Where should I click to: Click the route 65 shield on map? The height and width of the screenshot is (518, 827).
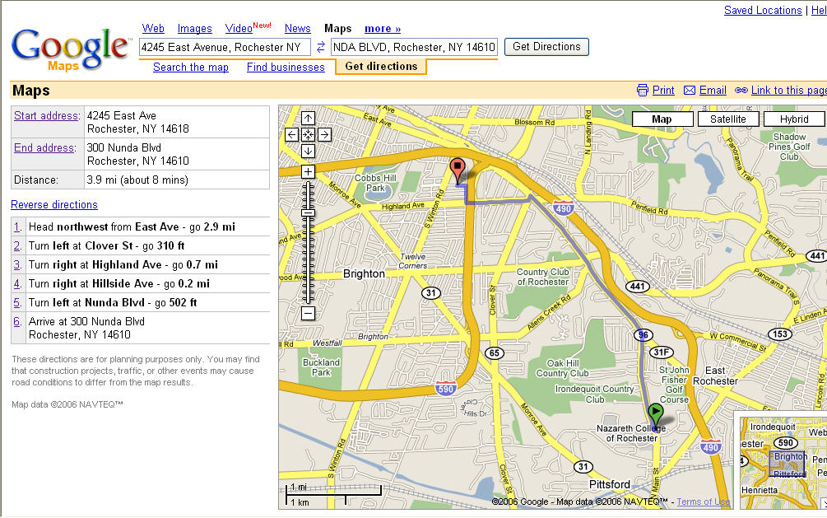[x=495, y=352]
